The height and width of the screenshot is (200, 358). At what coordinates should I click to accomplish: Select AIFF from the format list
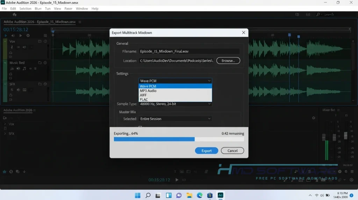point(175,95)
